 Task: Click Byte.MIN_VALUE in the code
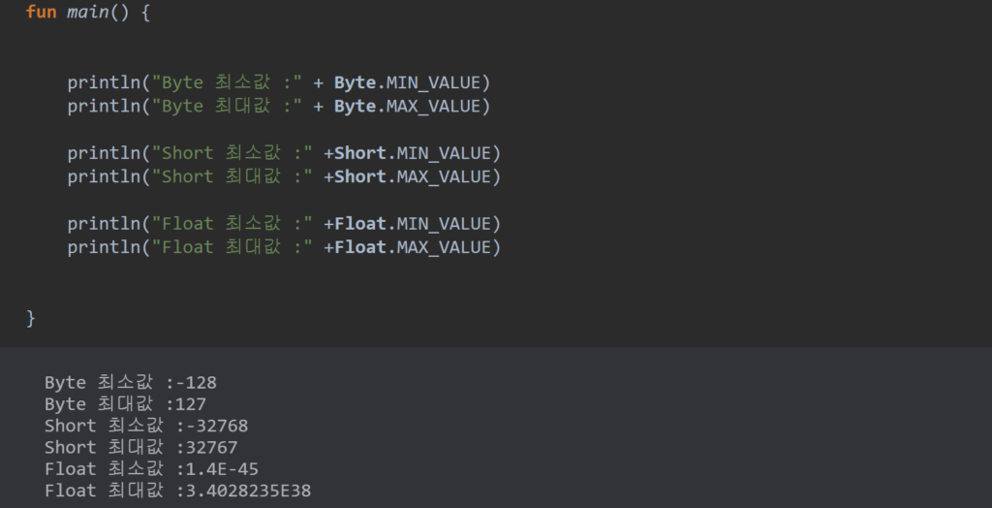412,83
